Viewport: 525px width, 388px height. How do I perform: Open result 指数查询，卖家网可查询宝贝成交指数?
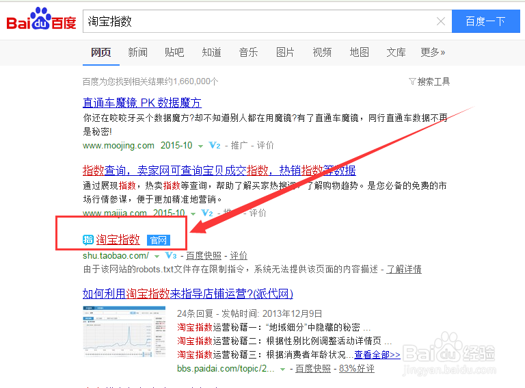pos(219,170)
